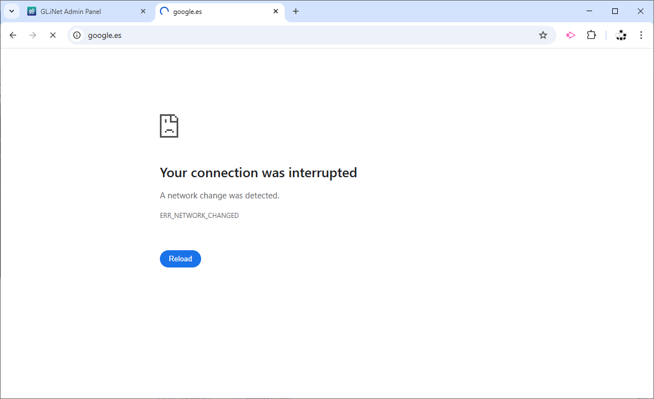The height and width of the screenshot is (399, 654).
Task: Close the GL.iNet Admin Panel tab
Action: (x=143, y=11)
